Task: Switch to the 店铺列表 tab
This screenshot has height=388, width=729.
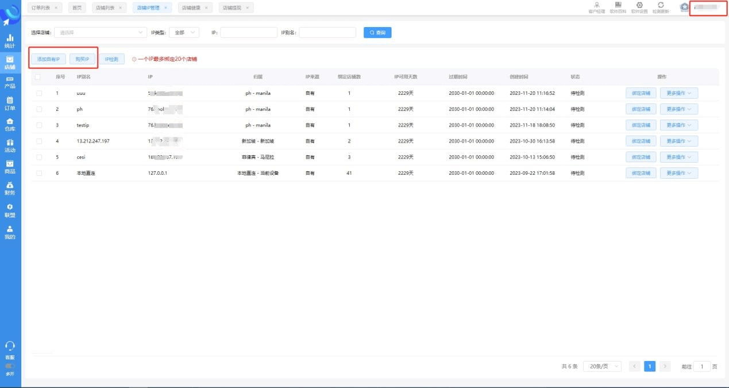Action: pyautogui.click(x=105, y=7)
